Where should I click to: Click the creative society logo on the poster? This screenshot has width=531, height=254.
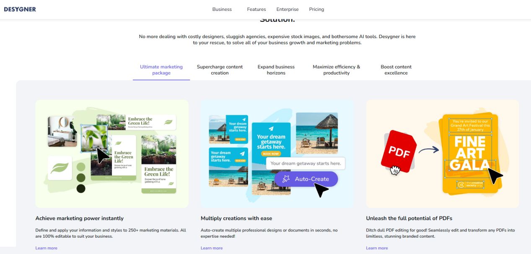coord(470,184)
